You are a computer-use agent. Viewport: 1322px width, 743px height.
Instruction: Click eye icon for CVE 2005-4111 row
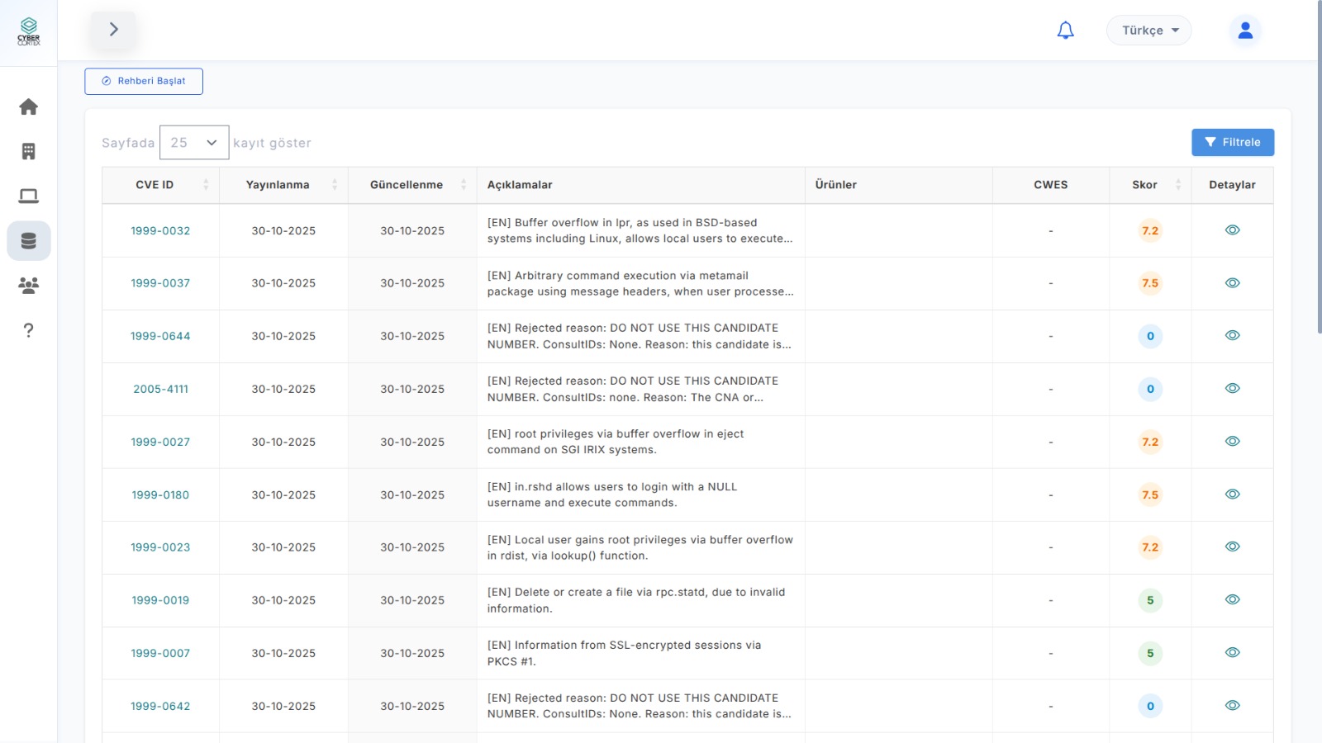tap(1232, 389)
